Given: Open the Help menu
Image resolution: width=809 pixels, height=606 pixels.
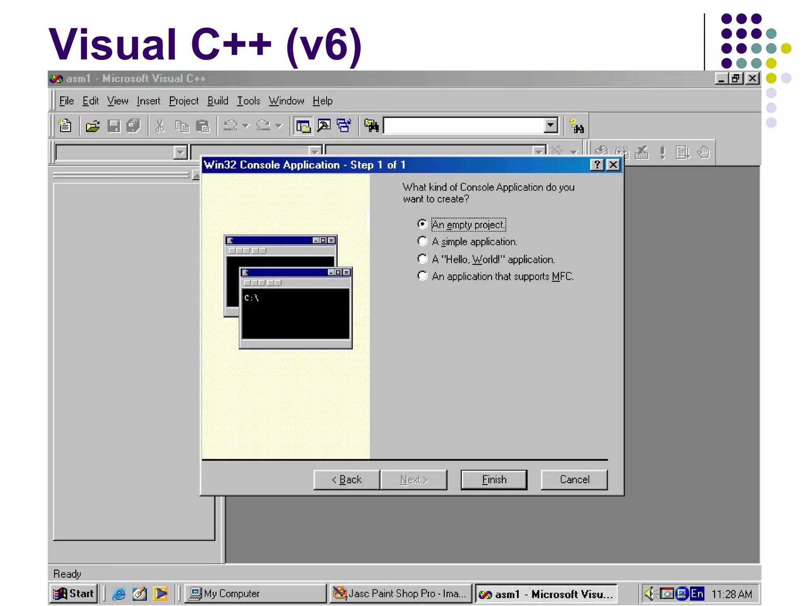Looking at the screenshot, I should [x=322, y=101].
